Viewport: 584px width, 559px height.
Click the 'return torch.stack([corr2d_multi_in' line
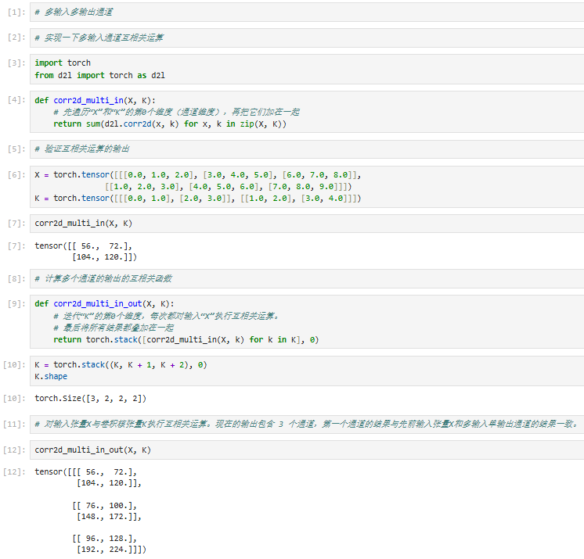[186, 339]
